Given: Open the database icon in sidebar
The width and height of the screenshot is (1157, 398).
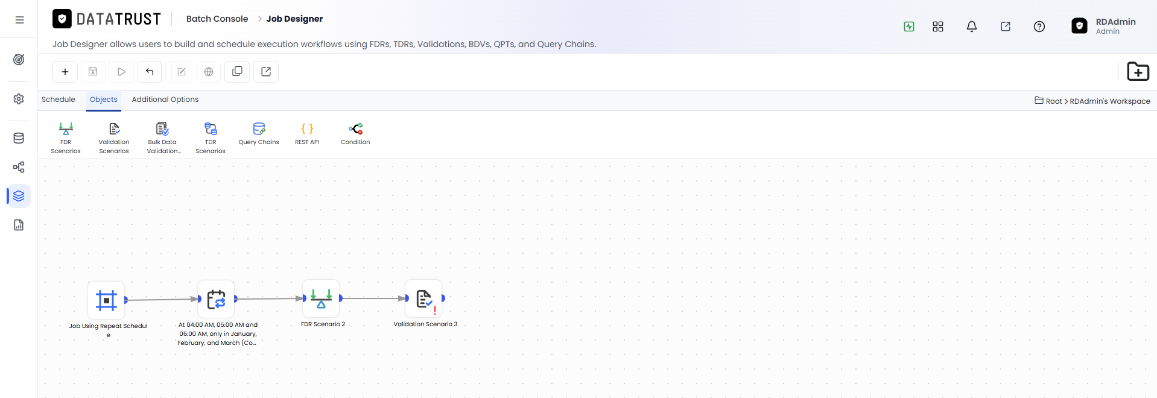Looking at the screenshot, I should pyautogui.click(x=19, y=138).
